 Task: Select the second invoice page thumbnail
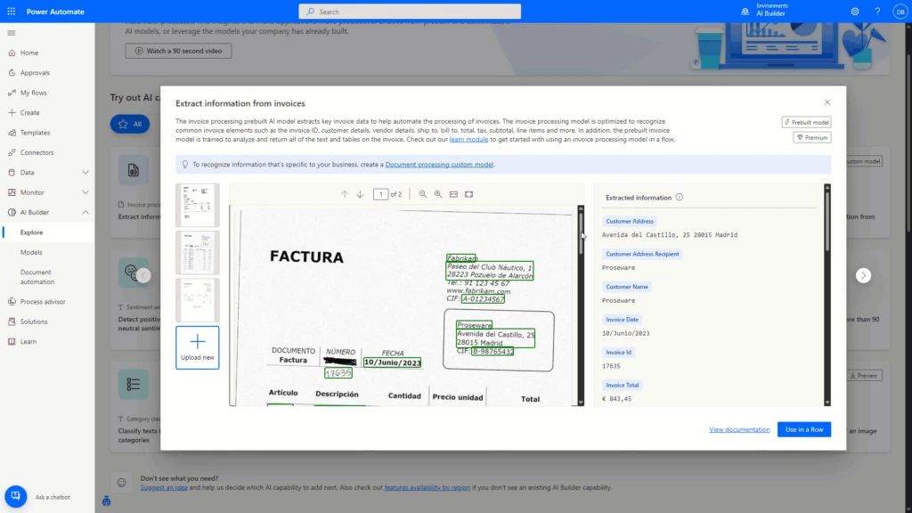tap(197, 252)
